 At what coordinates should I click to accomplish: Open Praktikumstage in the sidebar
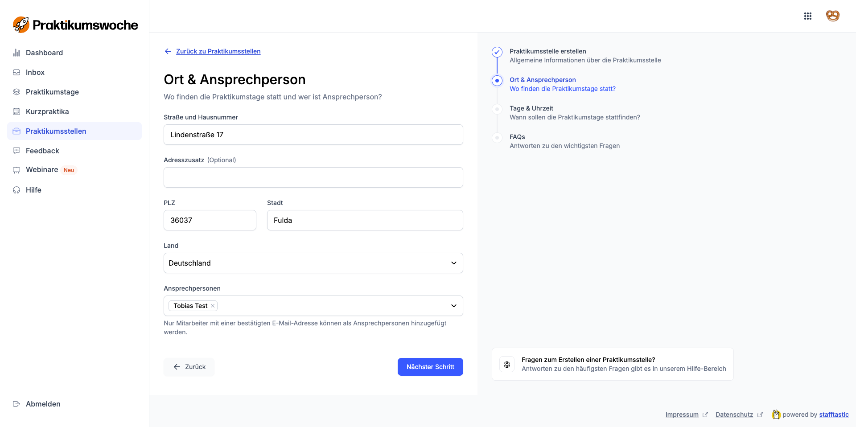coord(52,92)
